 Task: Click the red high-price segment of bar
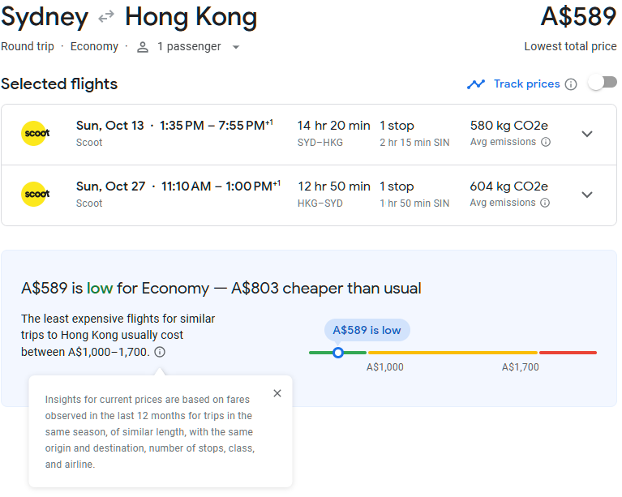pos(568,353)
